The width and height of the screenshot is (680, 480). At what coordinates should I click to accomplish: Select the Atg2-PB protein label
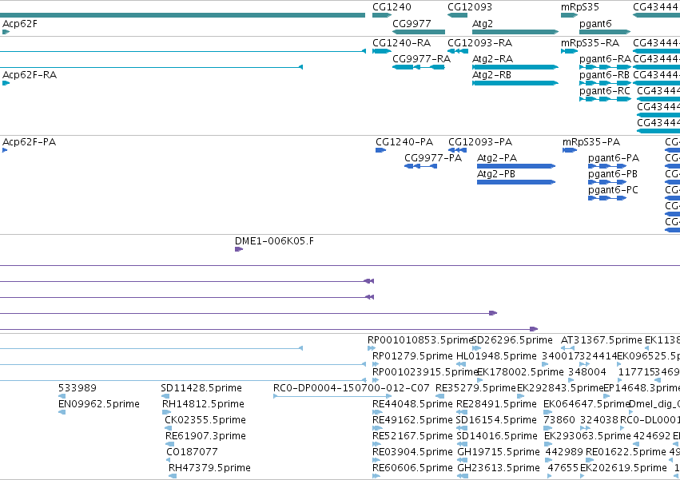pos(495,174)
